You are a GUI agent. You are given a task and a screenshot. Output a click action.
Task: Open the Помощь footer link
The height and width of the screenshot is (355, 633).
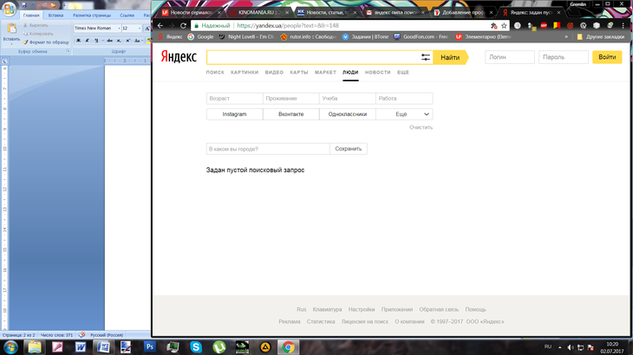click(475, 309)
